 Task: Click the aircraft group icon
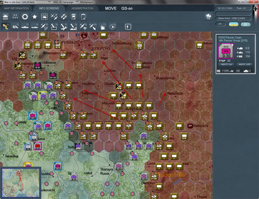coord(54,17)
